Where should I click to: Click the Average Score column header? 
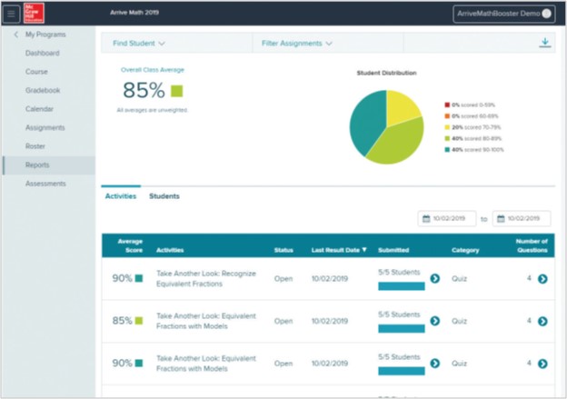click(x=130, y=245)
